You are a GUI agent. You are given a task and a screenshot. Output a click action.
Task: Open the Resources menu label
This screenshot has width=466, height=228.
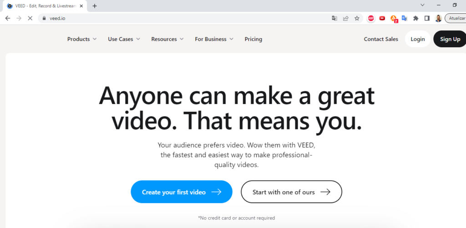[164, 39]
